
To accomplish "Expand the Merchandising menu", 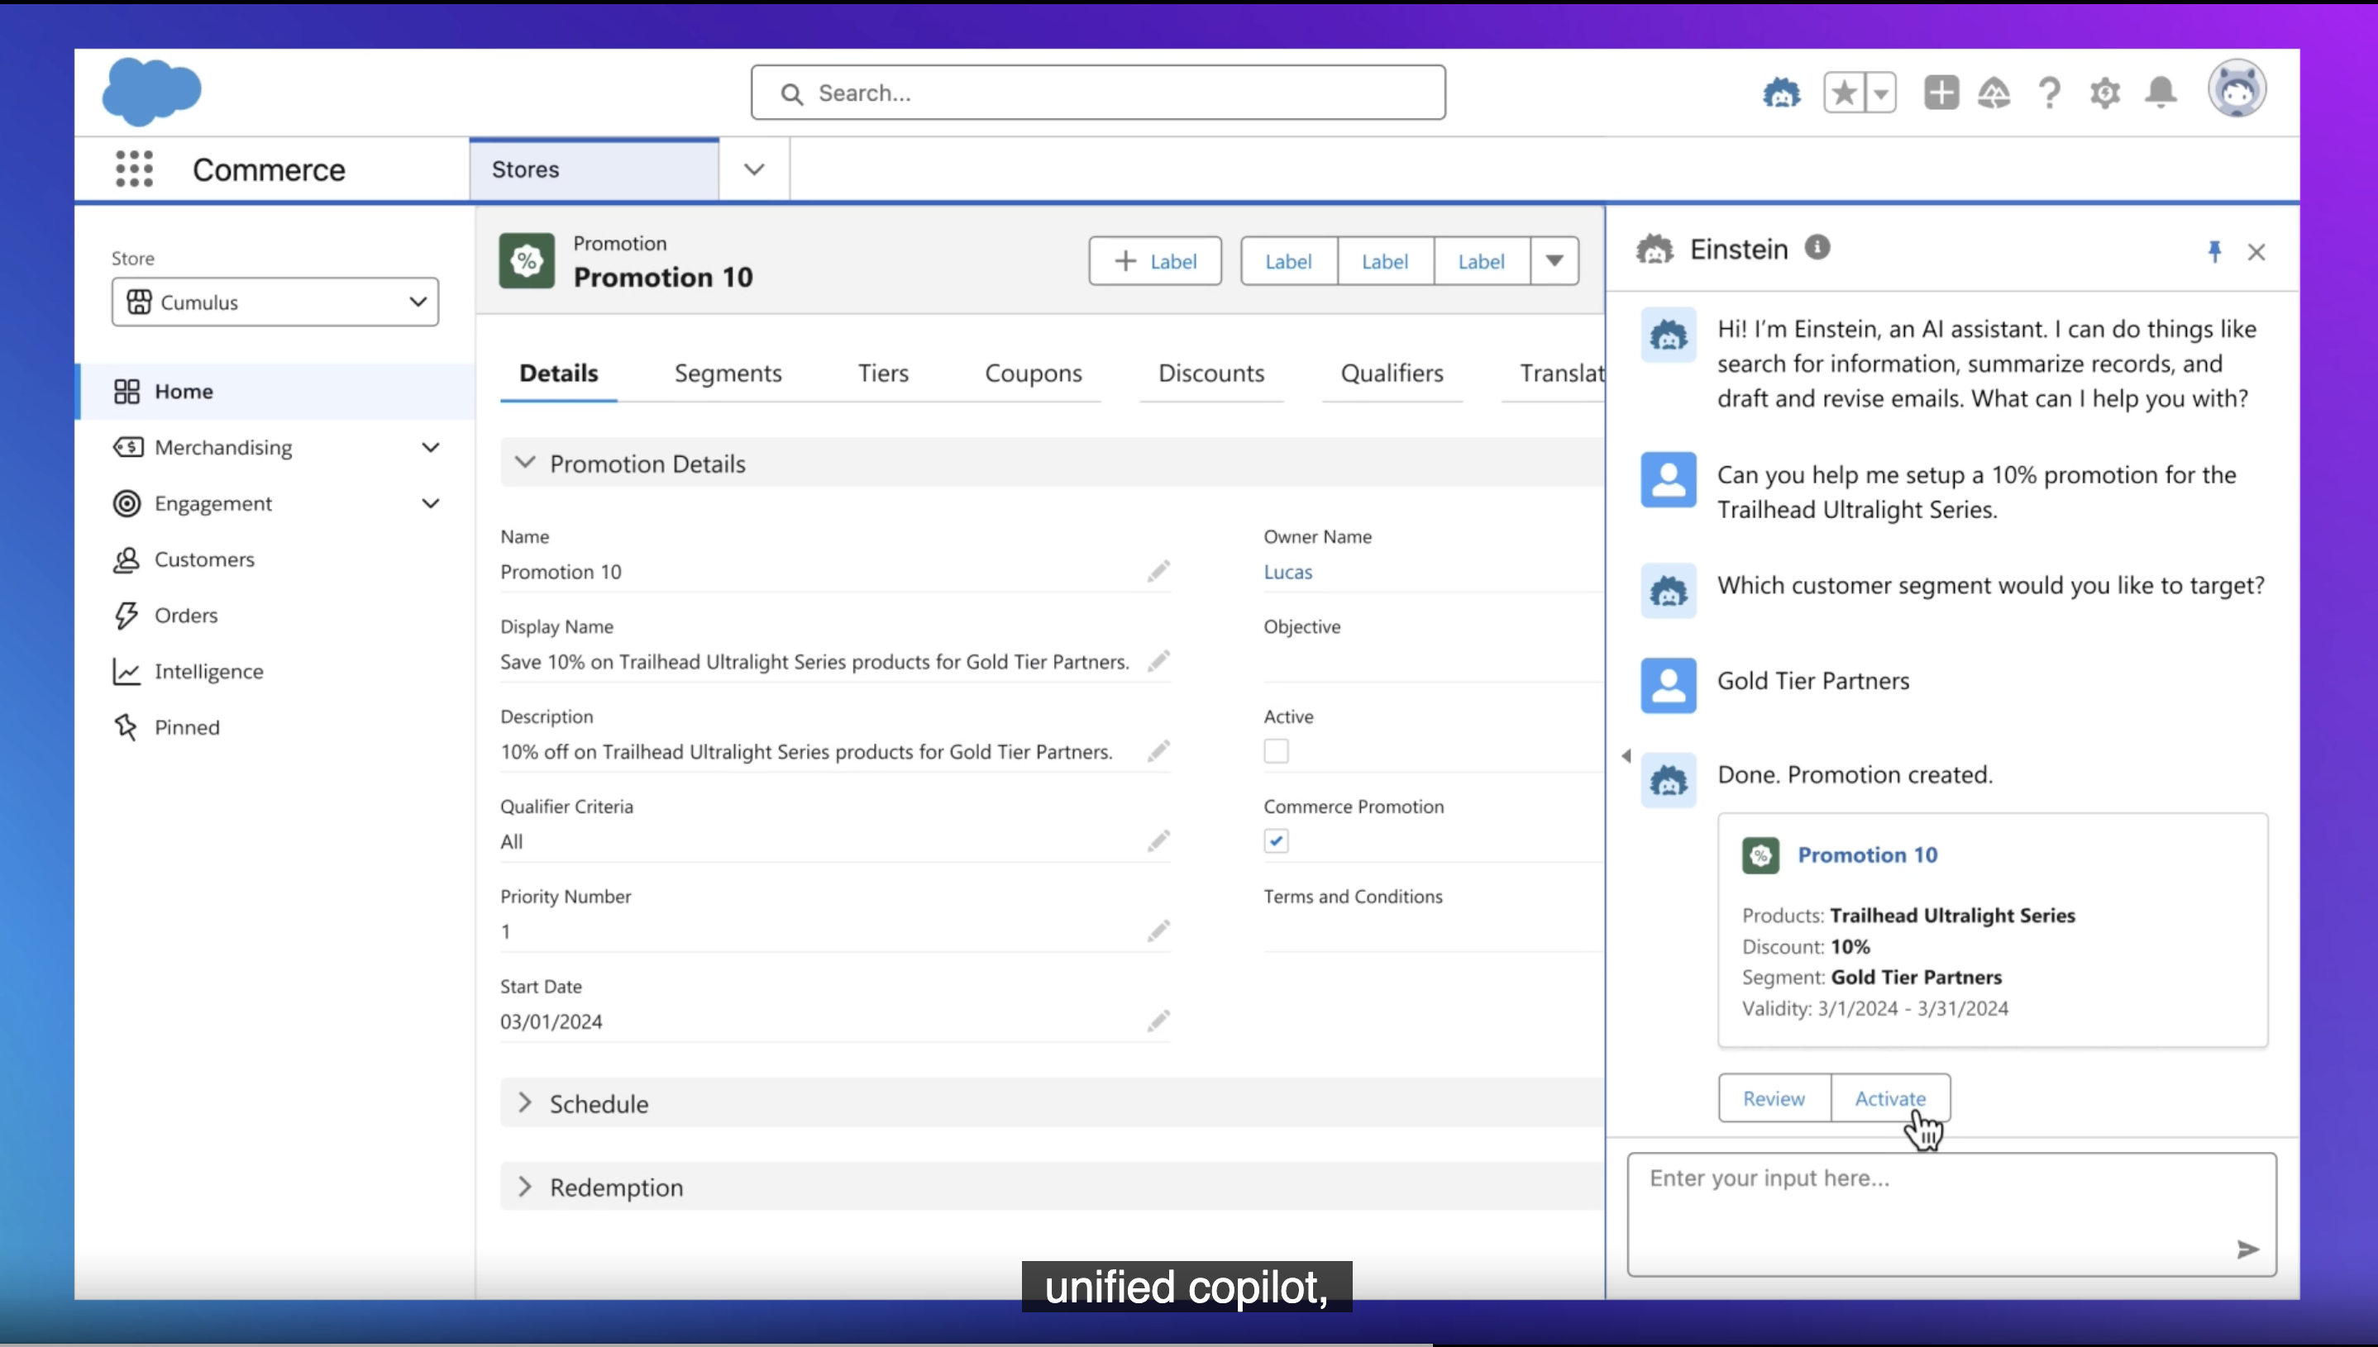I will click(431, 448).
